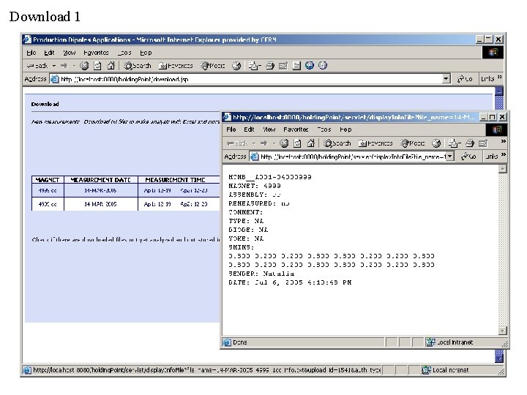Click 14-MAR-2005 date in first table row
527x395 pixels.
point(100,190)
